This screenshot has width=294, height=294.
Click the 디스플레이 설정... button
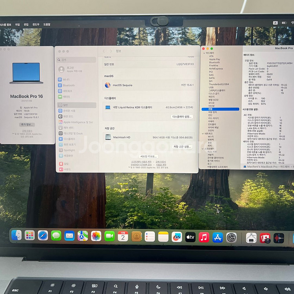pyautogui.click(x=182, y=116)
